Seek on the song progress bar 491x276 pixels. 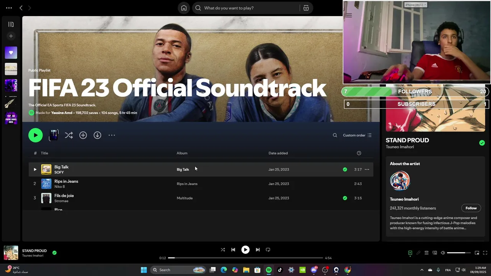(x=245, y=258)
